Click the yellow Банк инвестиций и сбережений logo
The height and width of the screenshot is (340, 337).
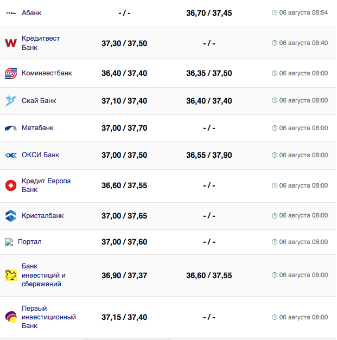coord(11,275)
